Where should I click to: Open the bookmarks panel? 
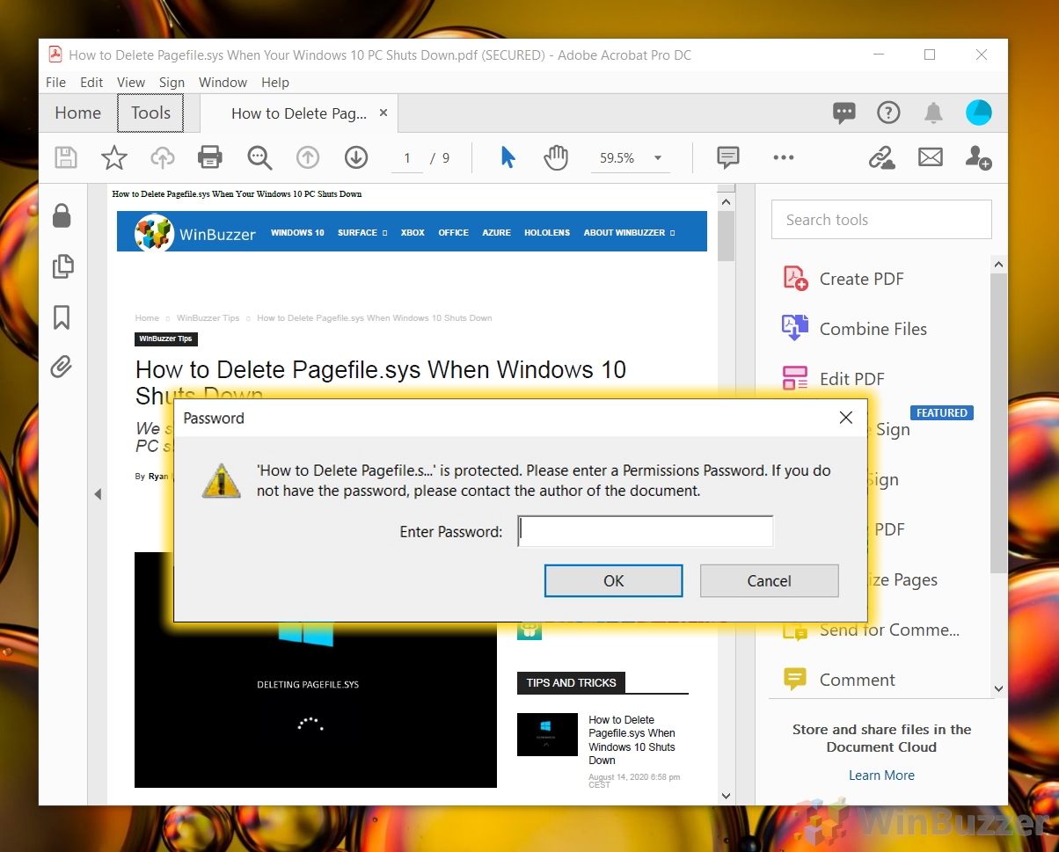pos(62,317)
